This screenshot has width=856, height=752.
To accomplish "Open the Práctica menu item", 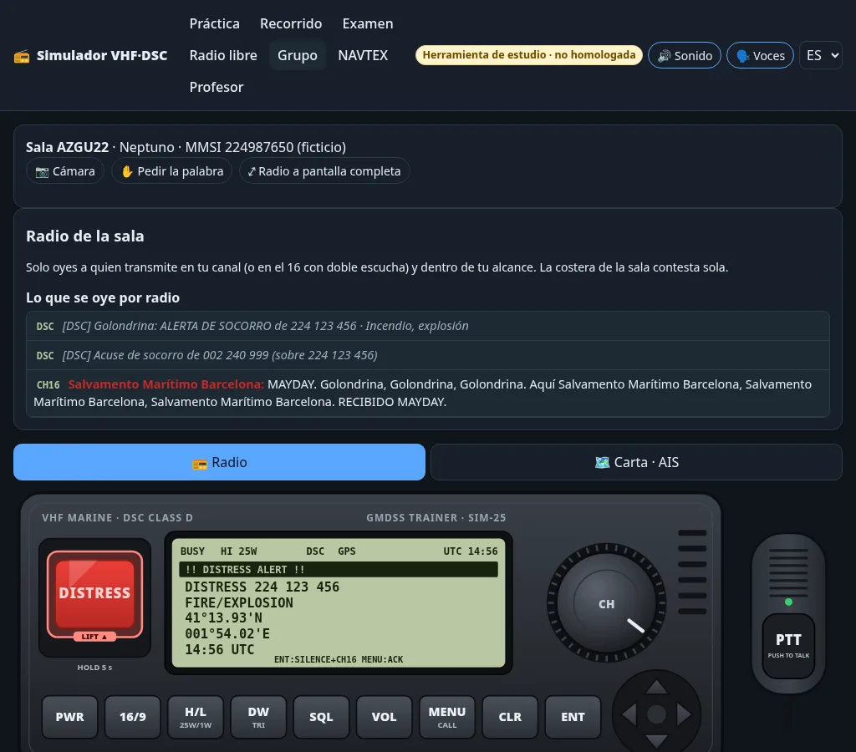I will coord(215,23).
